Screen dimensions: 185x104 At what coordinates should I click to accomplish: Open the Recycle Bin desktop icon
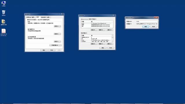(x=3, y=13)
